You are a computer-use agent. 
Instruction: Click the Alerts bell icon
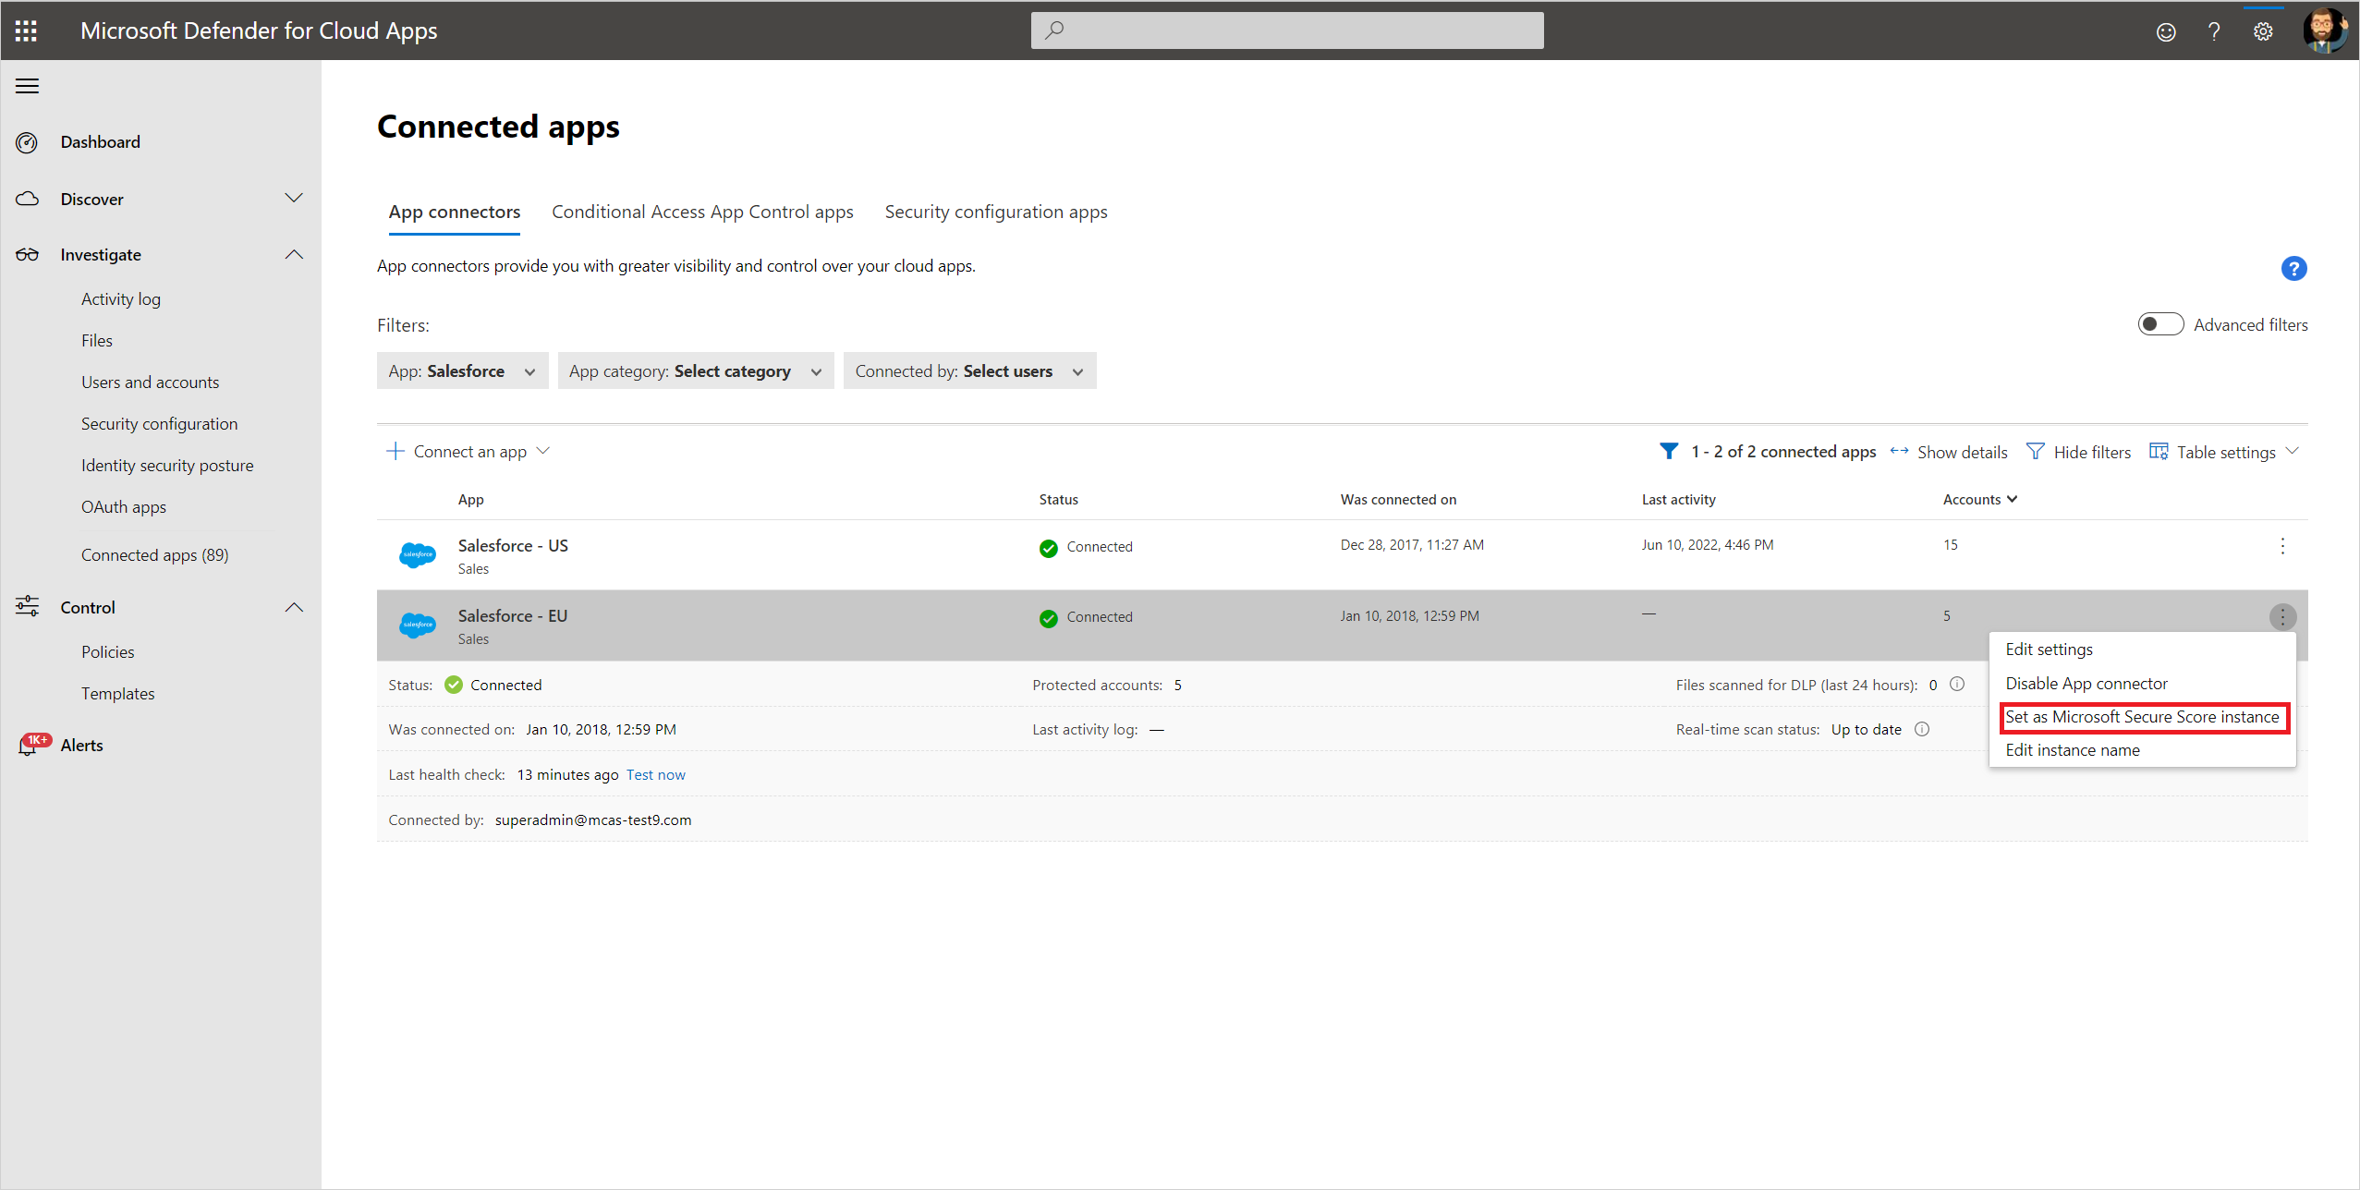point(28,746)
